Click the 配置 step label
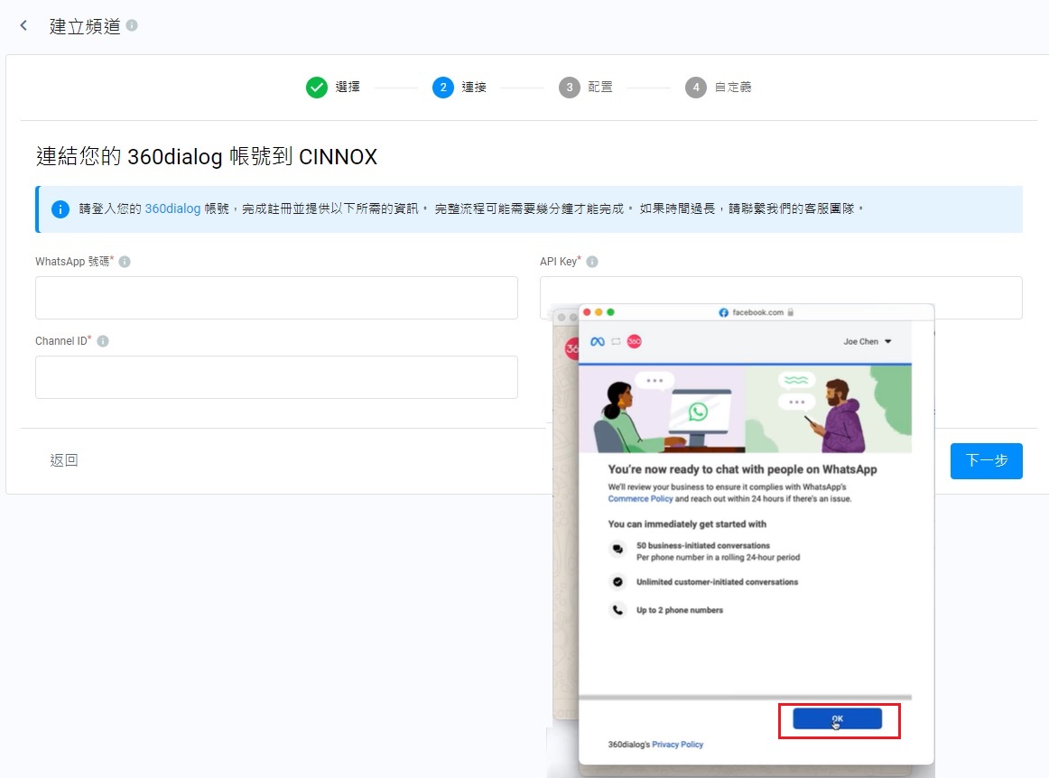This screenshot has height=778, width=1049. click(x=600, y=87)
